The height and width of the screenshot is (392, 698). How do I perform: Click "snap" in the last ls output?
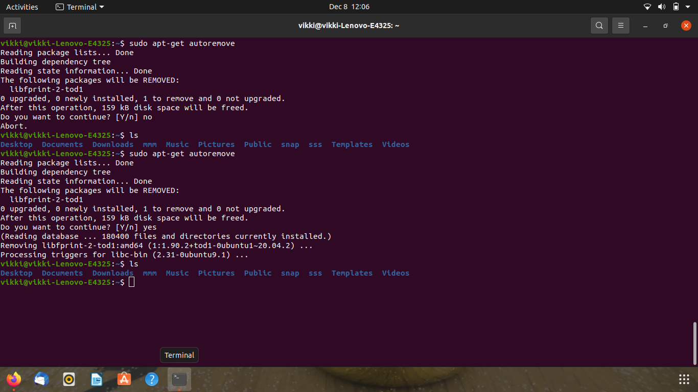pyautogui.click(x=290, y=273)
